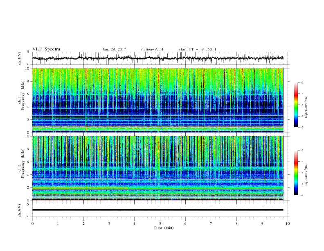Viewport: 324px width, 251px height.
Task: Click the "6" kHz tick on ch.1 axis
Action: [x=29, y=94]
